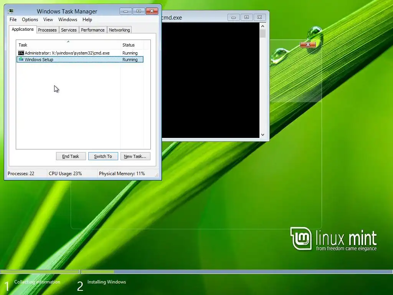Click the cmd.exe scrollbar thumb
Viewport: 393px width, 295px height.
[263, 34]
